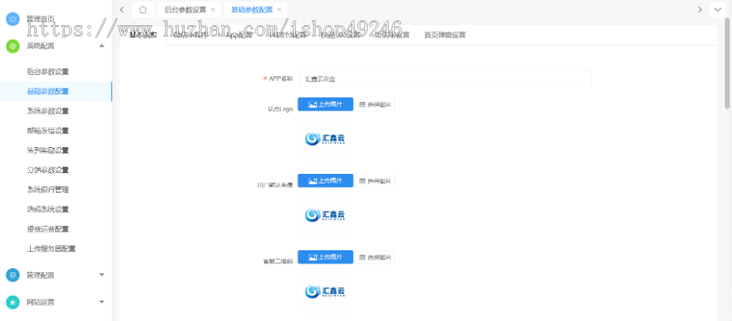The height and width of the screenshot is (321, 732).
Task: Go to the home tab icon
Action: [143, 9]
